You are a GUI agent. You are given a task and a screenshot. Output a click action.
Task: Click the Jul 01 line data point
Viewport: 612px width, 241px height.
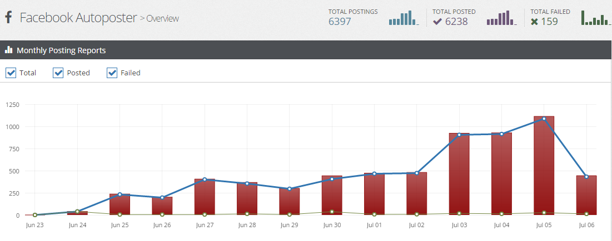pos(374,174)
